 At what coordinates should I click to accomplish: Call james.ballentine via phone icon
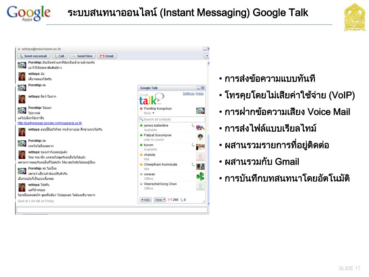193,126
